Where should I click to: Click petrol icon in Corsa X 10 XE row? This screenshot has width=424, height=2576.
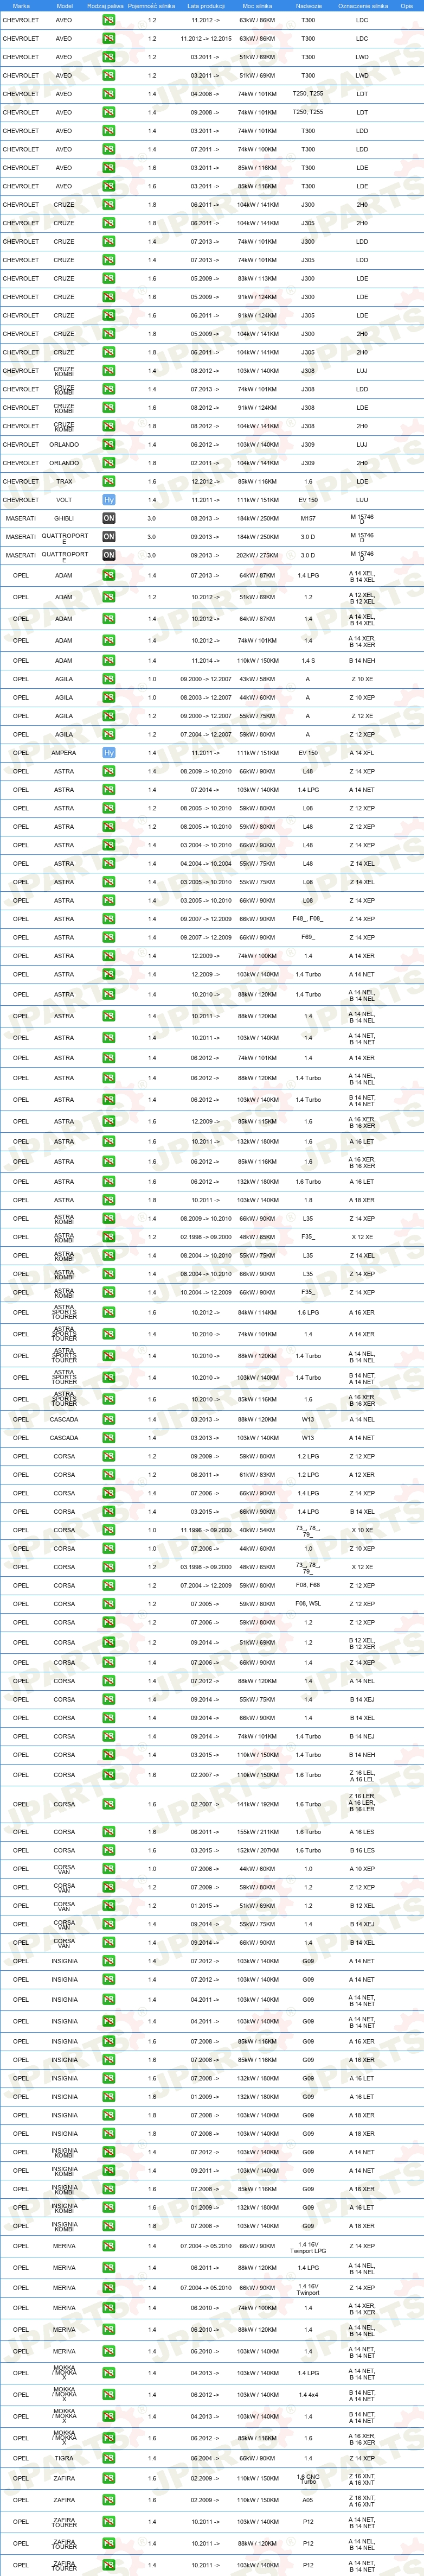[x=108, y=1530]
